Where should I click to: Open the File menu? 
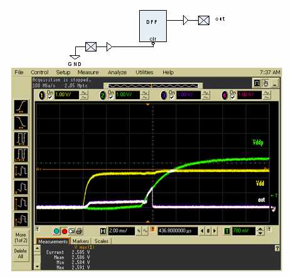pos(19,72)
